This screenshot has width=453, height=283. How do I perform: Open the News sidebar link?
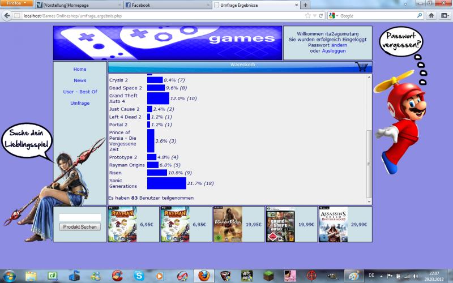click(x=80, y=80)
